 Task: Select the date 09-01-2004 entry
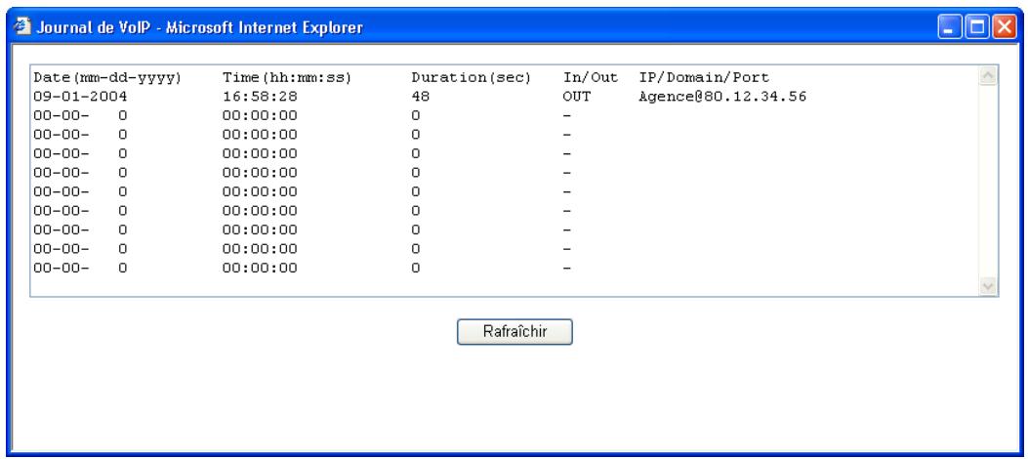[80, 97]
